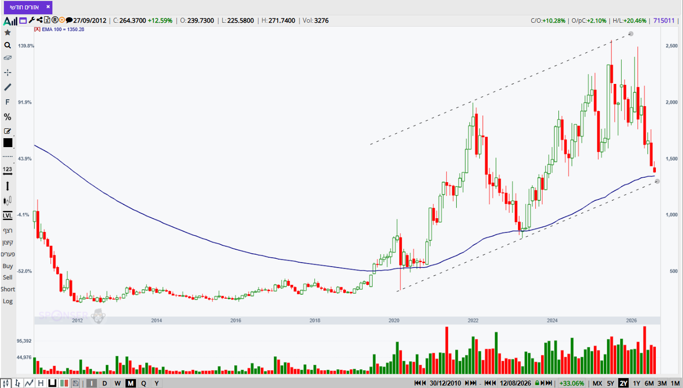Image resolution: width=683 pixels, height=388 pixels.
Task: Click the registered ® symbol icon
Action: pos(54,20)
